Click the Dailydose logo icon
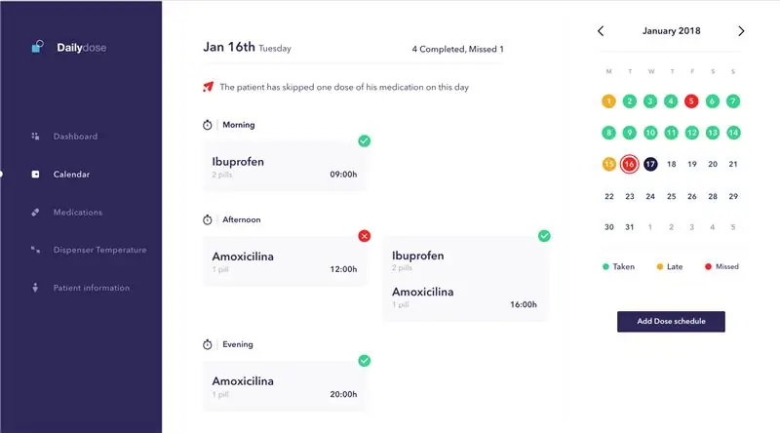 (x=37, y=47)
